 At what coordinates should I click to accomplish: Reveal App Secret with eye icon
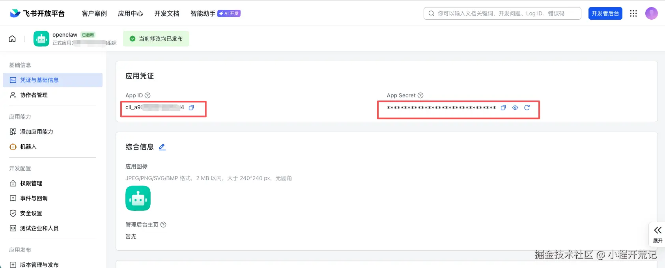coord(515,108)
